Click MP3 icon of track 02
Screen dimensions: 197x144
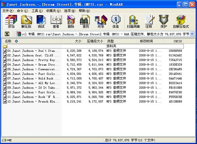[x=5, y=55]
